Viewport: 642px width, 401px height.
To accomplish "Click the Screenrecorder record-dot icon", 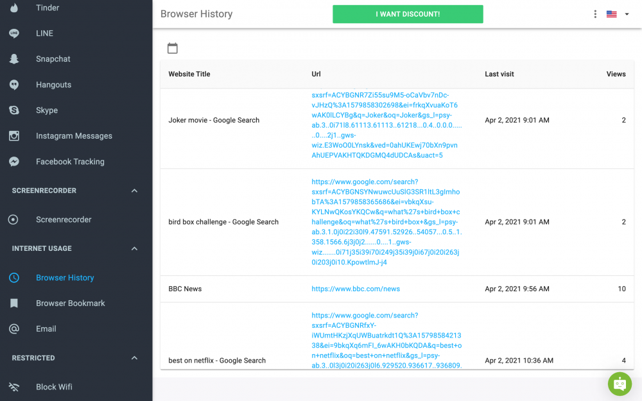I will [13, 219].
